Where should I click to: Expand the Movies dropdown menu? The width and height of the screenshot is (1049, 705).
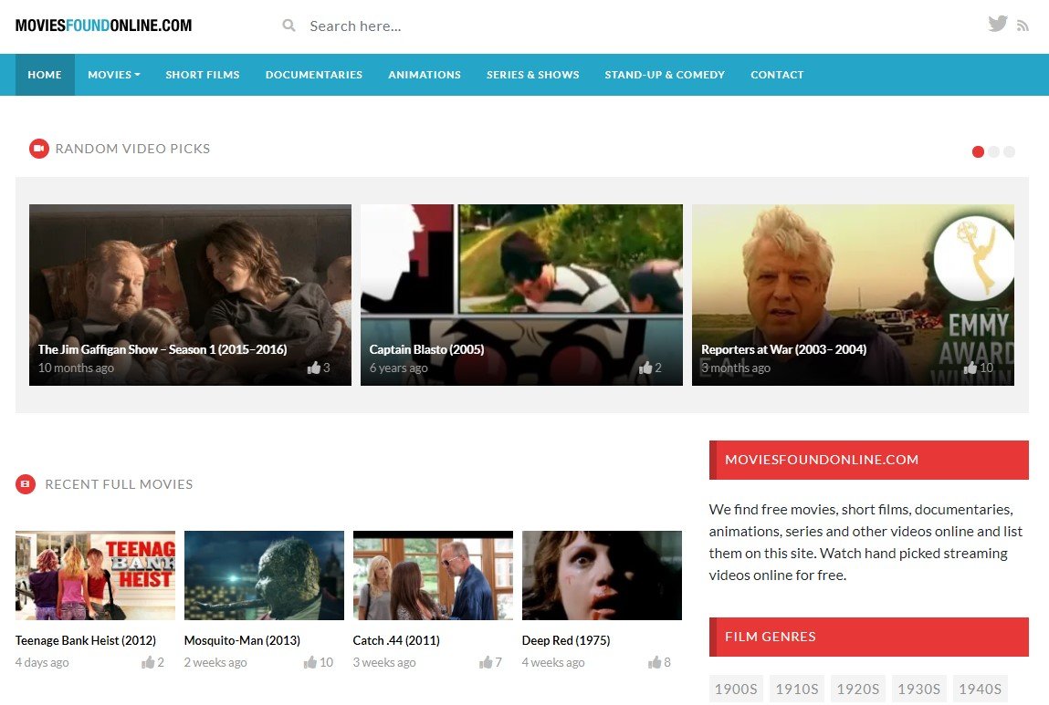pyautogui.click(x=114, y=75)
